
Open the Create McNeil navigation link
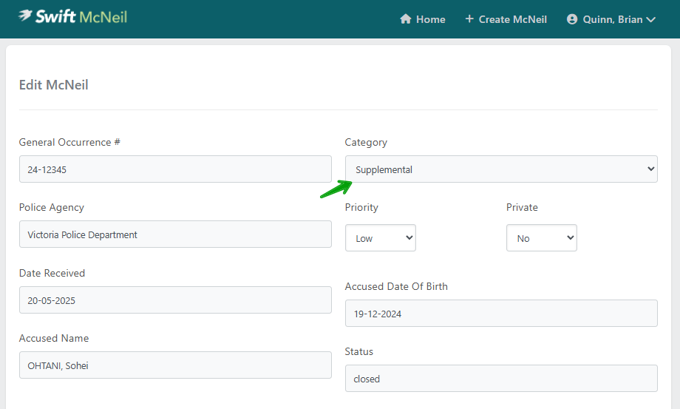[506, 19]
